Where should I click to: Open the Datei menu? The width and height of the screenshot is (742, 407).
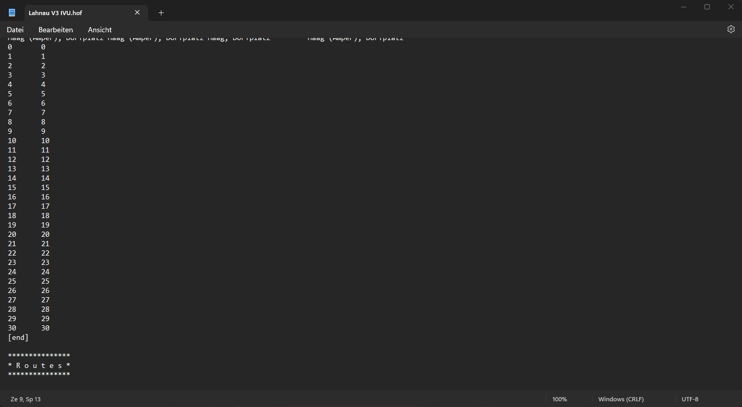(x=15, y=30)
